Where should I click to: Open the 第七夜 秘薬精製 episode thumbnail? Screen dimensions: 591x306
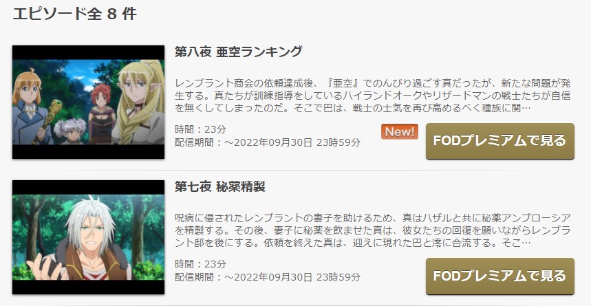88,237
